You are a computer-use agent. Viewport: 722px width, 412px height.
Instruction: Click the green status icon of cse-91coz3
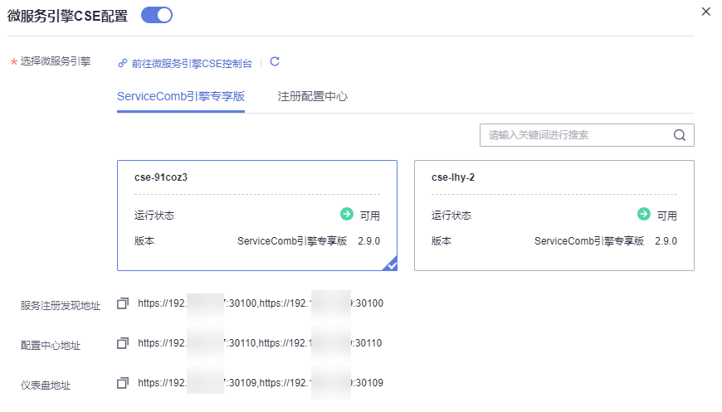(x=347, y=215)
